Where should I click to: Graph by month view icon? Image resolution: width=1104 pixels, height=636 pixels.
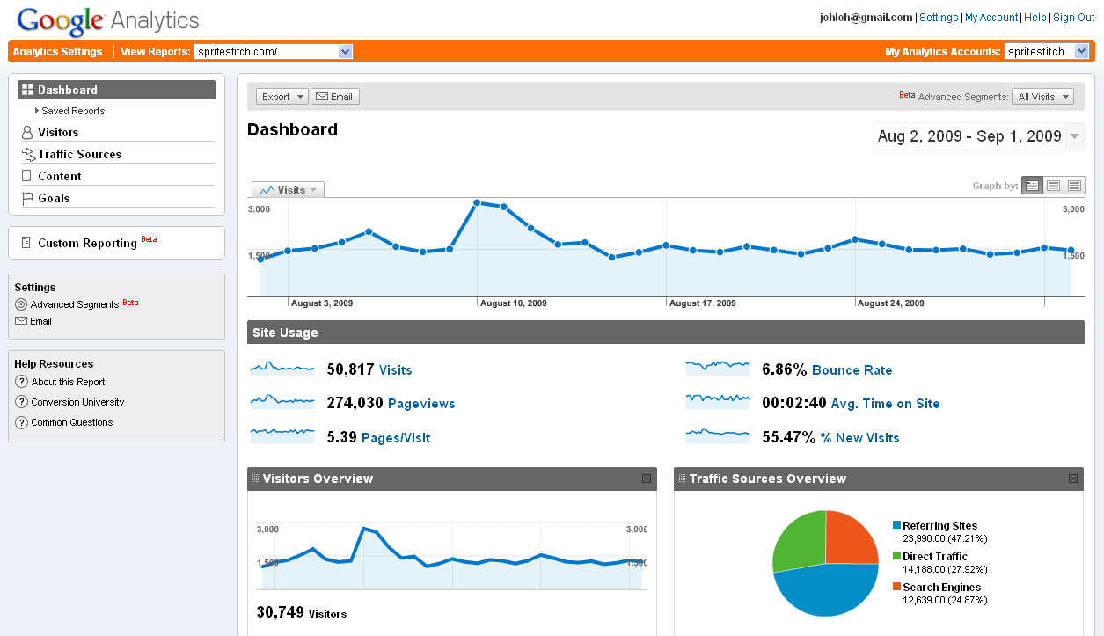(1074, 186)
